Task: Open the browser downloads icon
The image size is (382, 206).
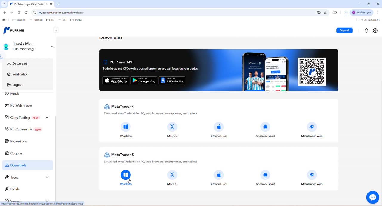Action: (346, 13)
